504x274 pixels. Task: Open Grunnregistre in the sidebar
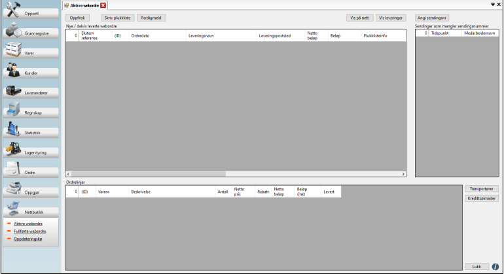pos(30,32)
